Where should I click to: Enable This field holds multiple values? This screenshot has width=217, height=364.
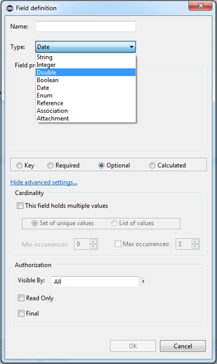tap(20, 205)
